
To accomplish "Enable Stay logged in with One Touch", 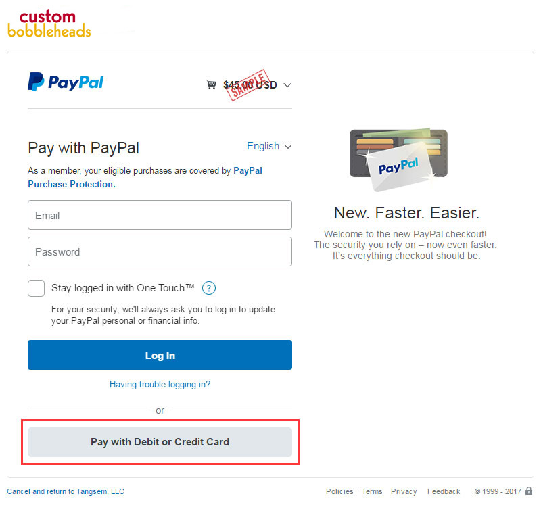I will (37, 289).
